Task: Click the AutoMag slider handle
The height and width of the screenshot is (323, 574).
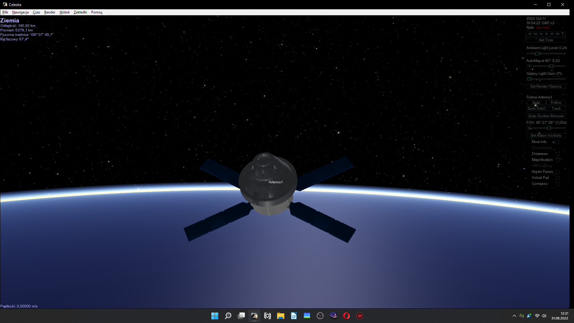Action: 551,66
